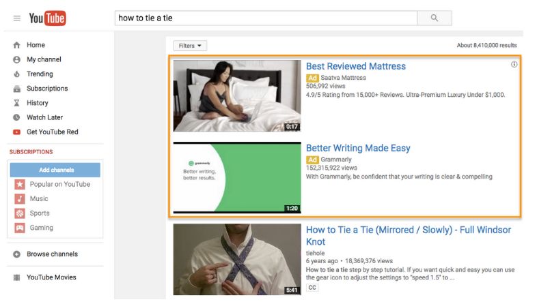Click the YouTube logo

[x=47, y=18]
